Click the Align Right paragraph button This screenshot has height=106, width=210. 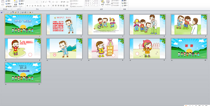point(59,6)
